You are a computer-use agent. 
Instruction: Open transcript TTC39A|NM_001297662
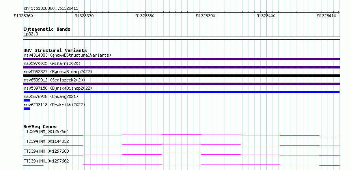(46, 161)
